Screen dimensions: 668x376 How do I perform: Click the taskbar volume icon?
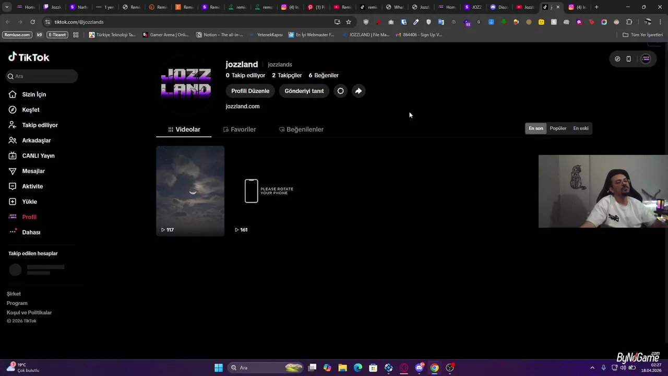click(x=623, y=368)
